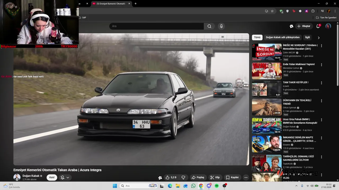Open options for Ucuz Orta Pahalı BMW video

pos(322,120)
